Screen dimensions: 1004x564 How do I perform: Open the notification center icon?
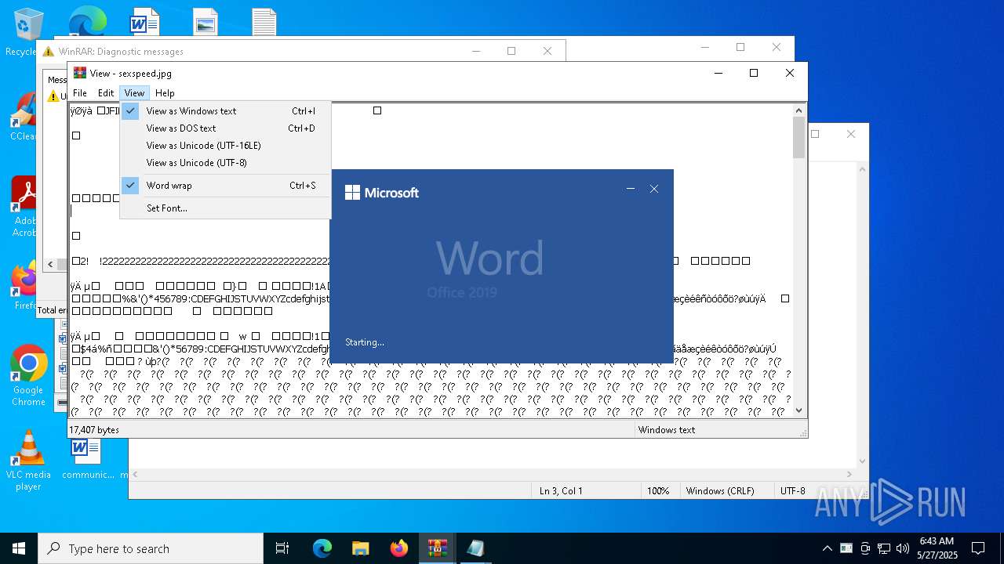(978, 548)
